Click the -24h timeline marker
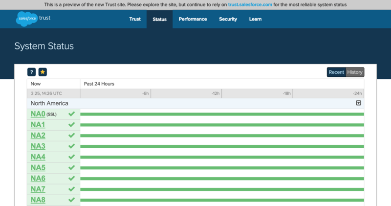The width and height of the screenshot is (391, 206). [x=357, y=93]
